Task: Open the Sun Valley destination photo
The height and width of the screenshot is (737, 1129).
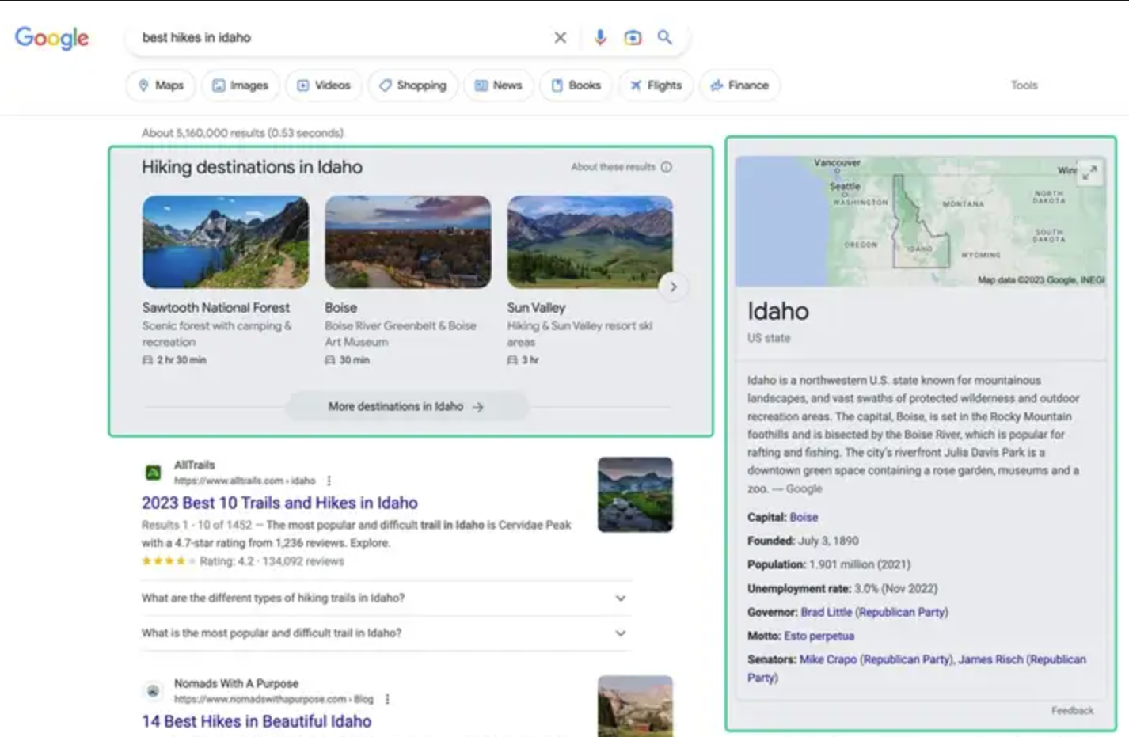Action: click(590, 241)
